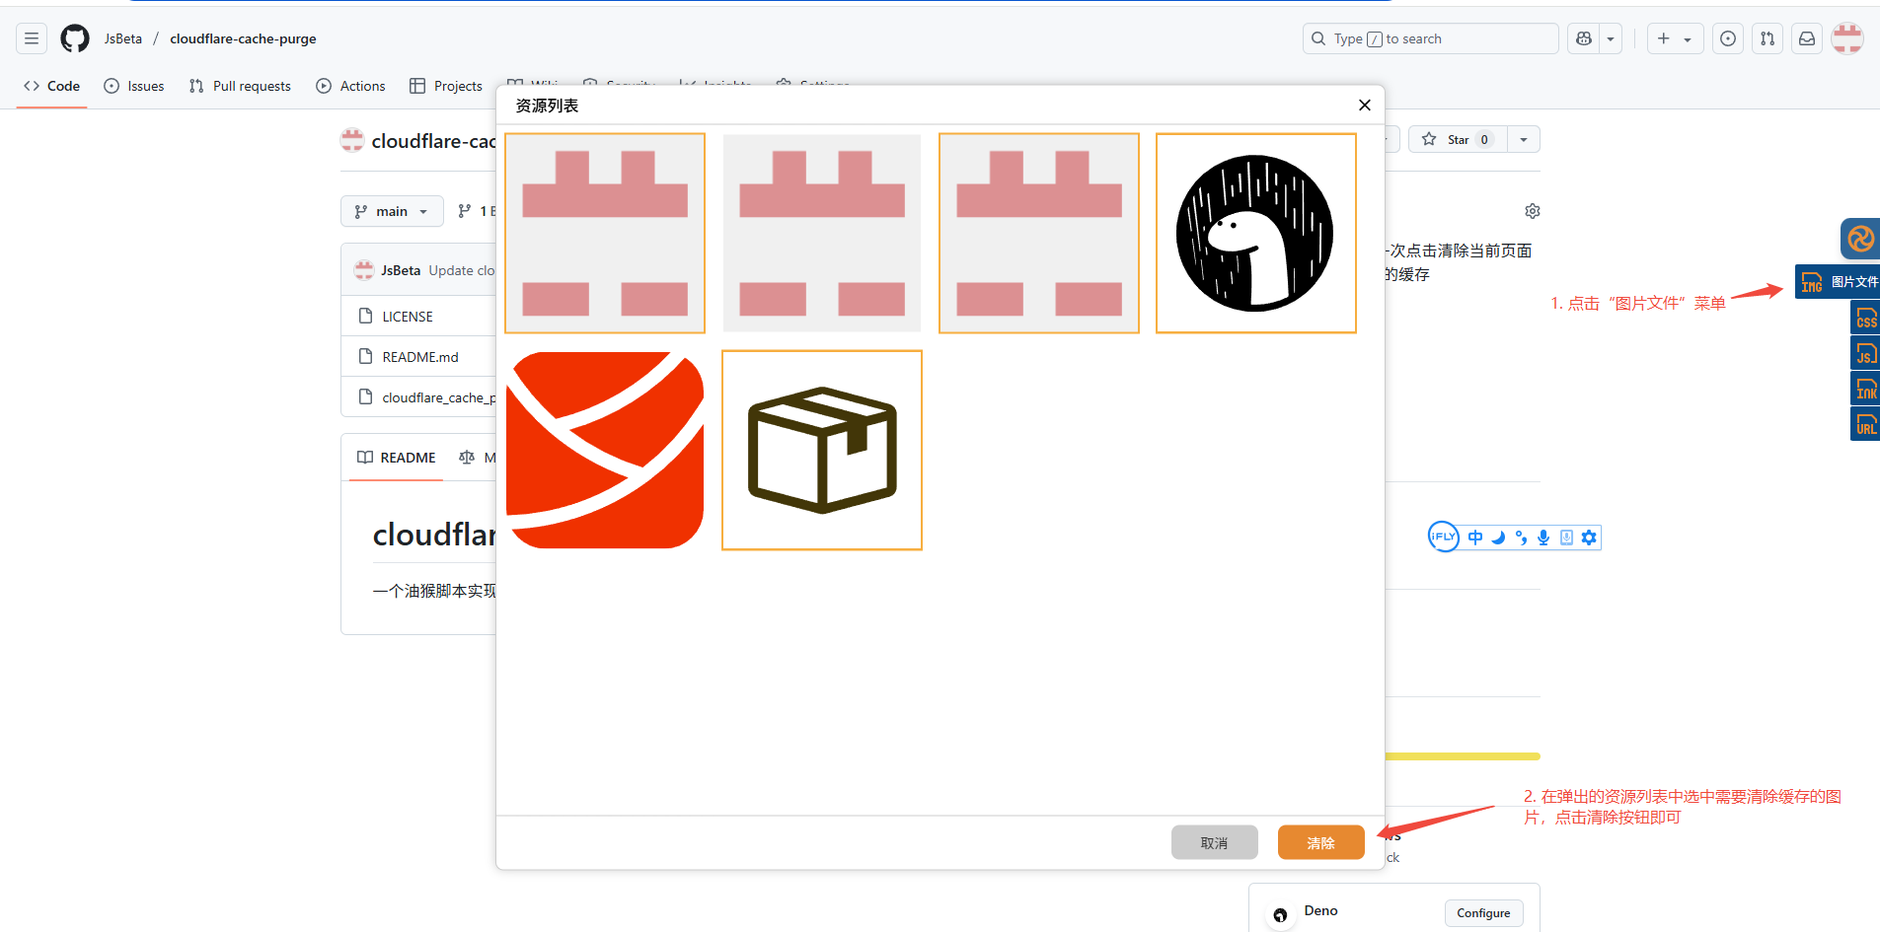Go to GitHub home via Octocat logo

(75, 38)
